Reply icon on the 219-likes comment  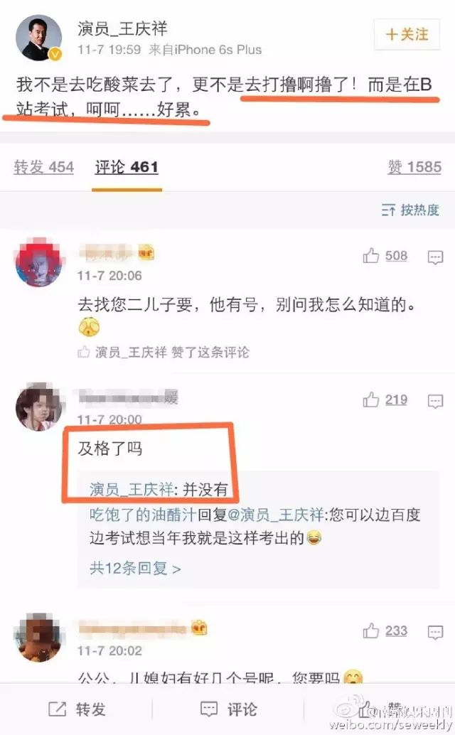tap(435, 401)
